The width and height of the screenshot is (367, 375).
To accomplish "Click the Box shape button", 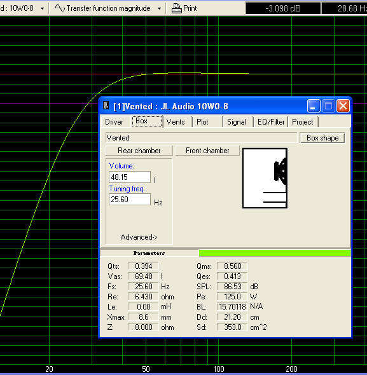I will tap(322, 138).
